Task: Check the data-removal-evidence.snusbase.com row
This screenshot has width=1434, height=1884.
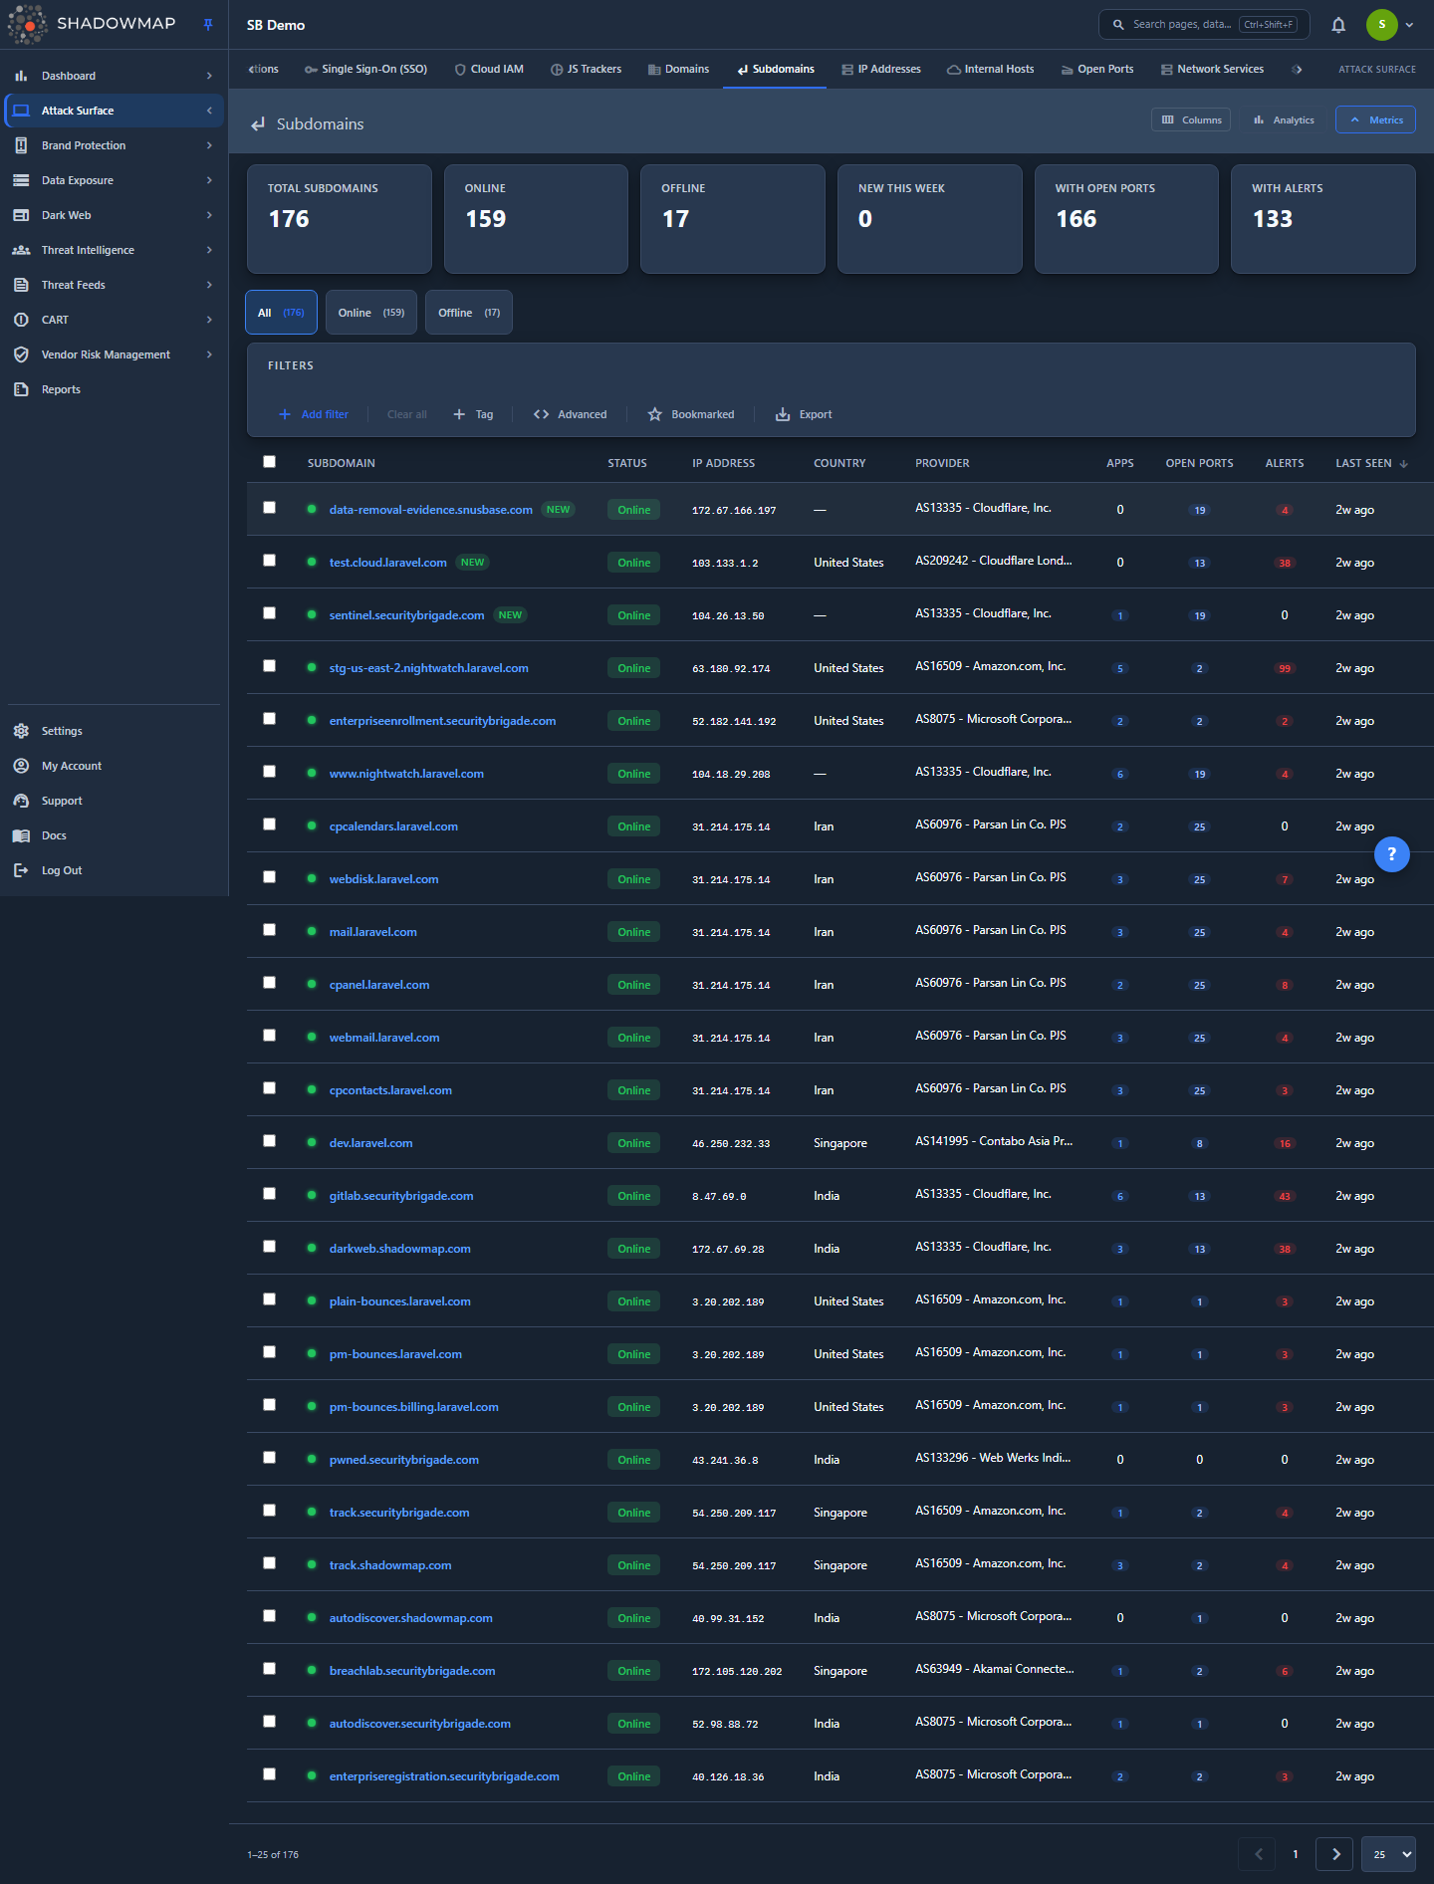Action: [x=269, y=508]
